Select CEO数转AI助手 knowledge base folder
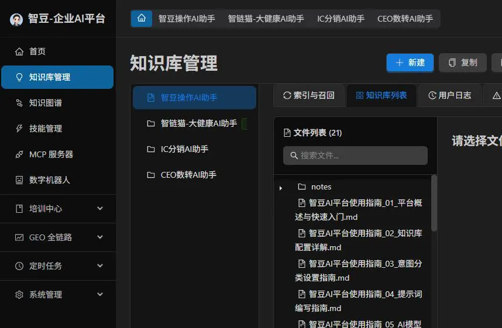Viewport: 502px width, 328px height. pos(194,175)
